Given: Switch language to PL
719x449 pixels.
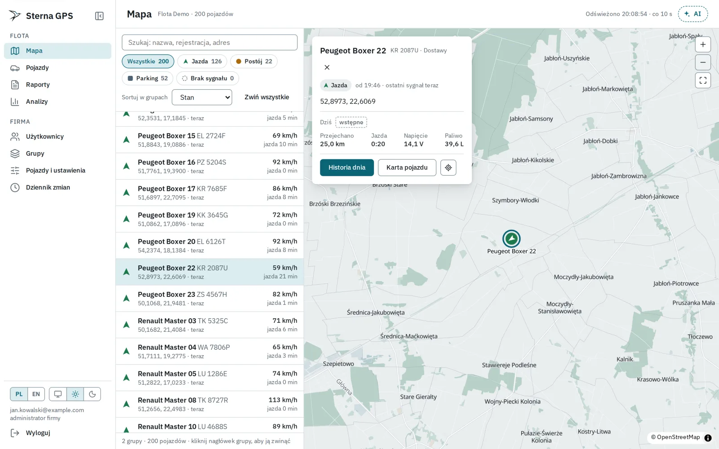Looking at the screenshot, I should click(x=19, y=394).
